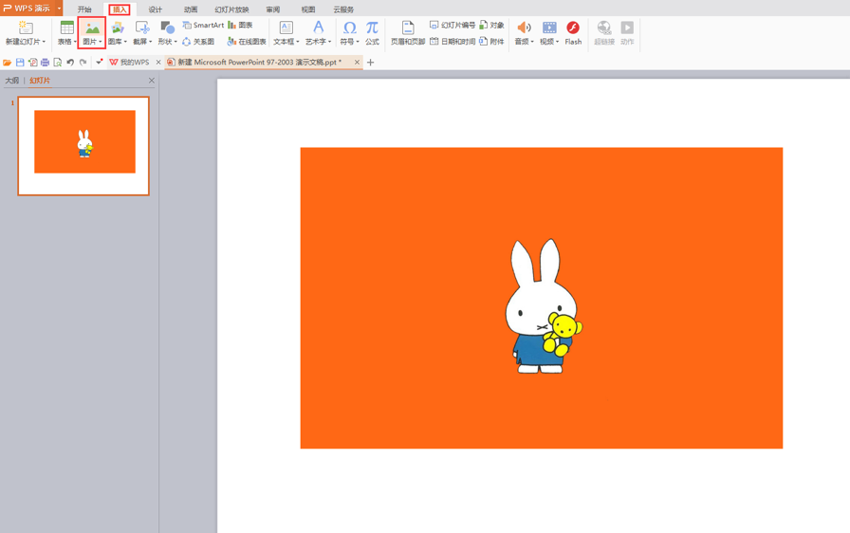This screenshot has width=850, height=533.
Task: Select the 新建 Microsoft PowerPoint 97-2003 document tab
Action: click(x=259, y=63)
